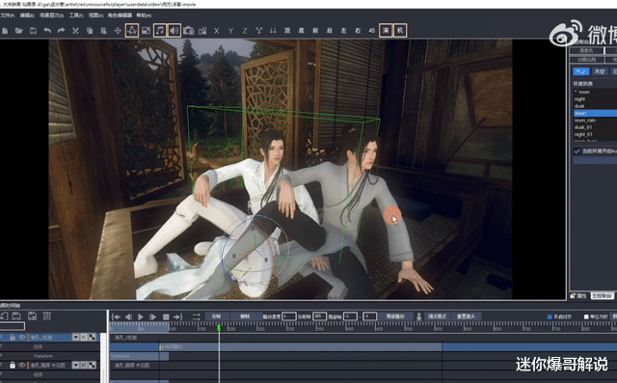Screen dimensions: 617x383
Task: Open the 编辑 menu
Action: pyautogui.click(x=27, y=15)
